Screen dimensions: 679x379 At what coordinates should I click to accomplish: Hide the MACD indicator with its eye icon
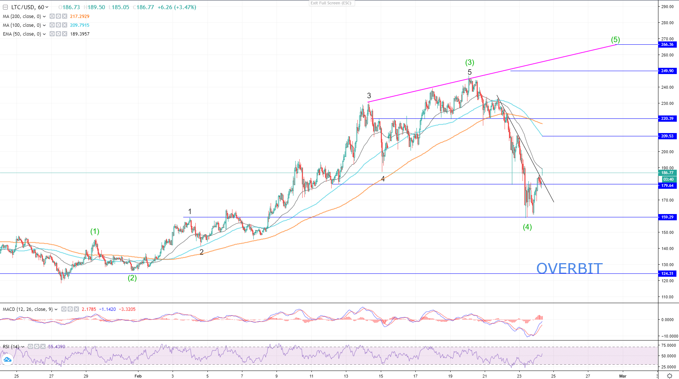[x=64, y=309]
